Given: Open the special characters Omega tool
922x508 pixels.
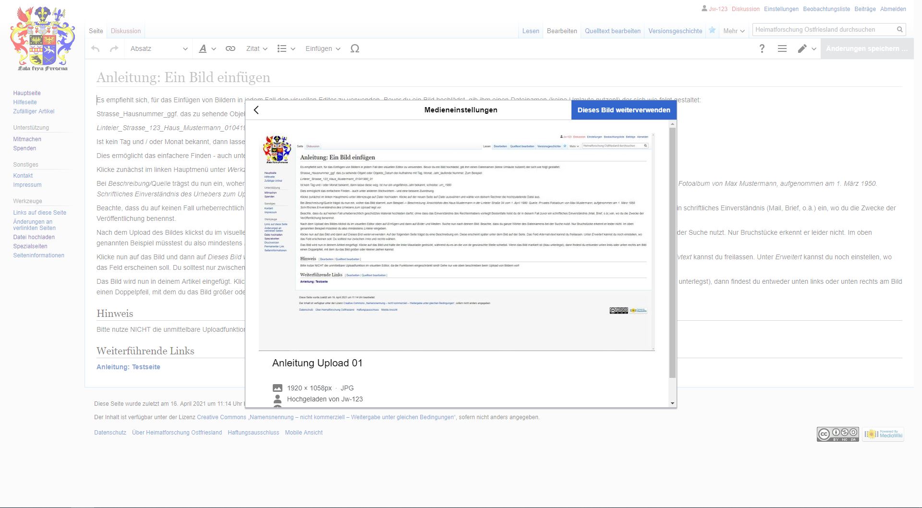Looking at the screenshot, I should [x=355, y=49].
